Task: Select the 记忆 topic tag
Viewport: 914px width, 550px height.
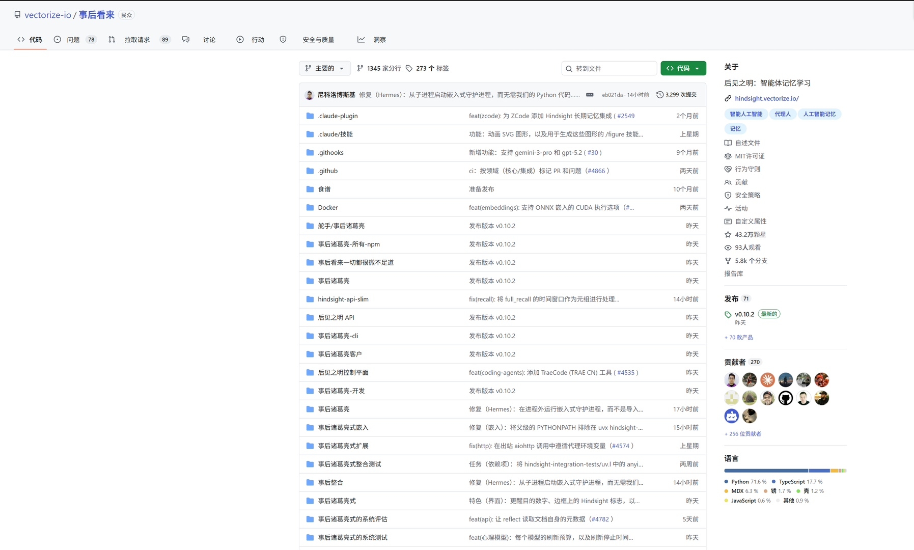Action: pos(735,129)
